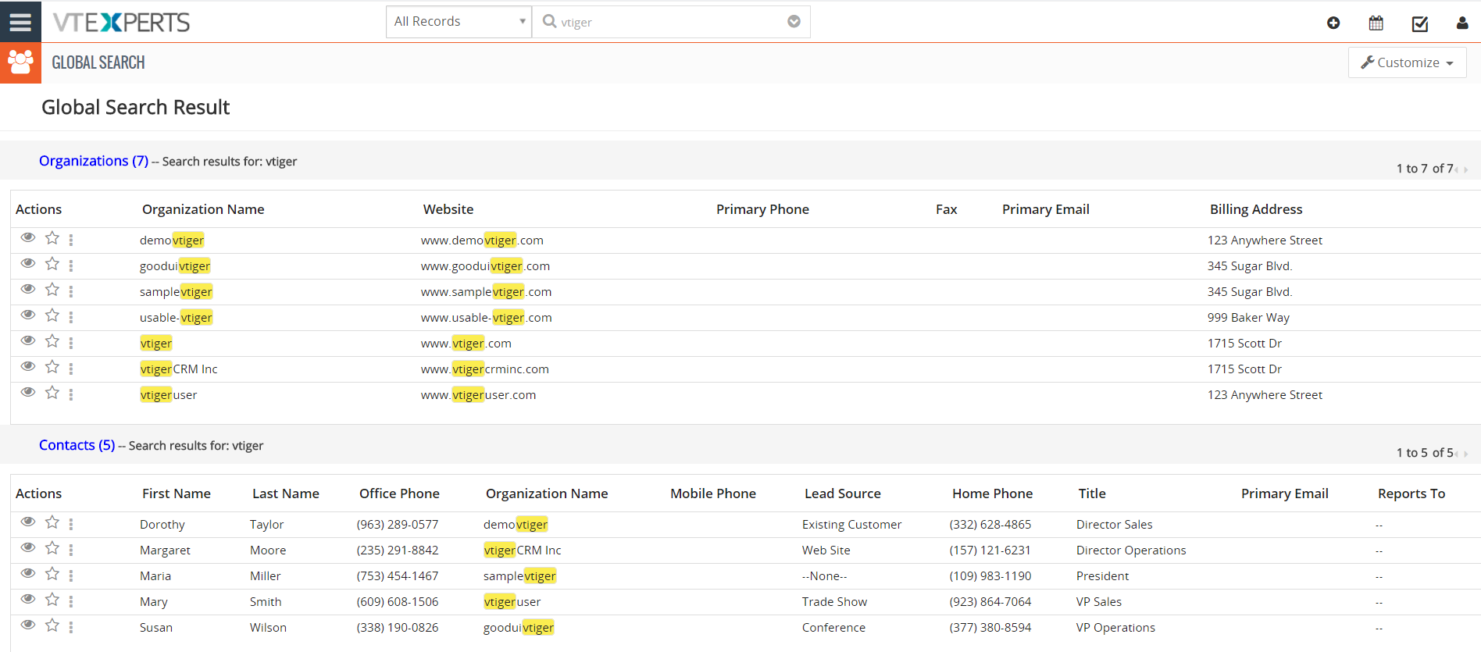Go to next page of Organizations results
This screenshot has width=1481, height=652.
[1466, 169]
